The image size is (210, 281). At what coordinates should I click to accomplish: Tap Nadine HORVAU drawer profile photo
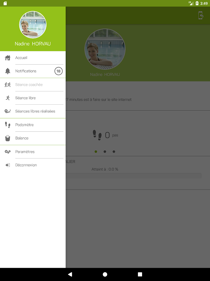(33, 25)
